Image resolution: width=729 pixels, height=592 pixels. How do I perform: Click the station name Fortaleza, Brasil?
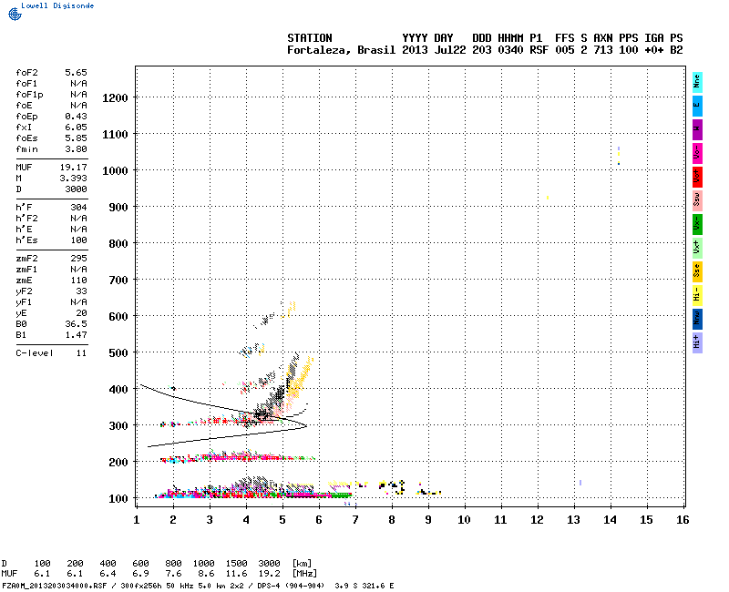point(341,50)
